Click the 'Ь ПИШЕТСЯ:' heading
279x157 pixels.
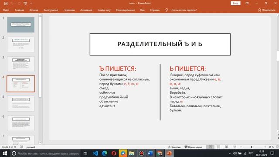[187, 68]
